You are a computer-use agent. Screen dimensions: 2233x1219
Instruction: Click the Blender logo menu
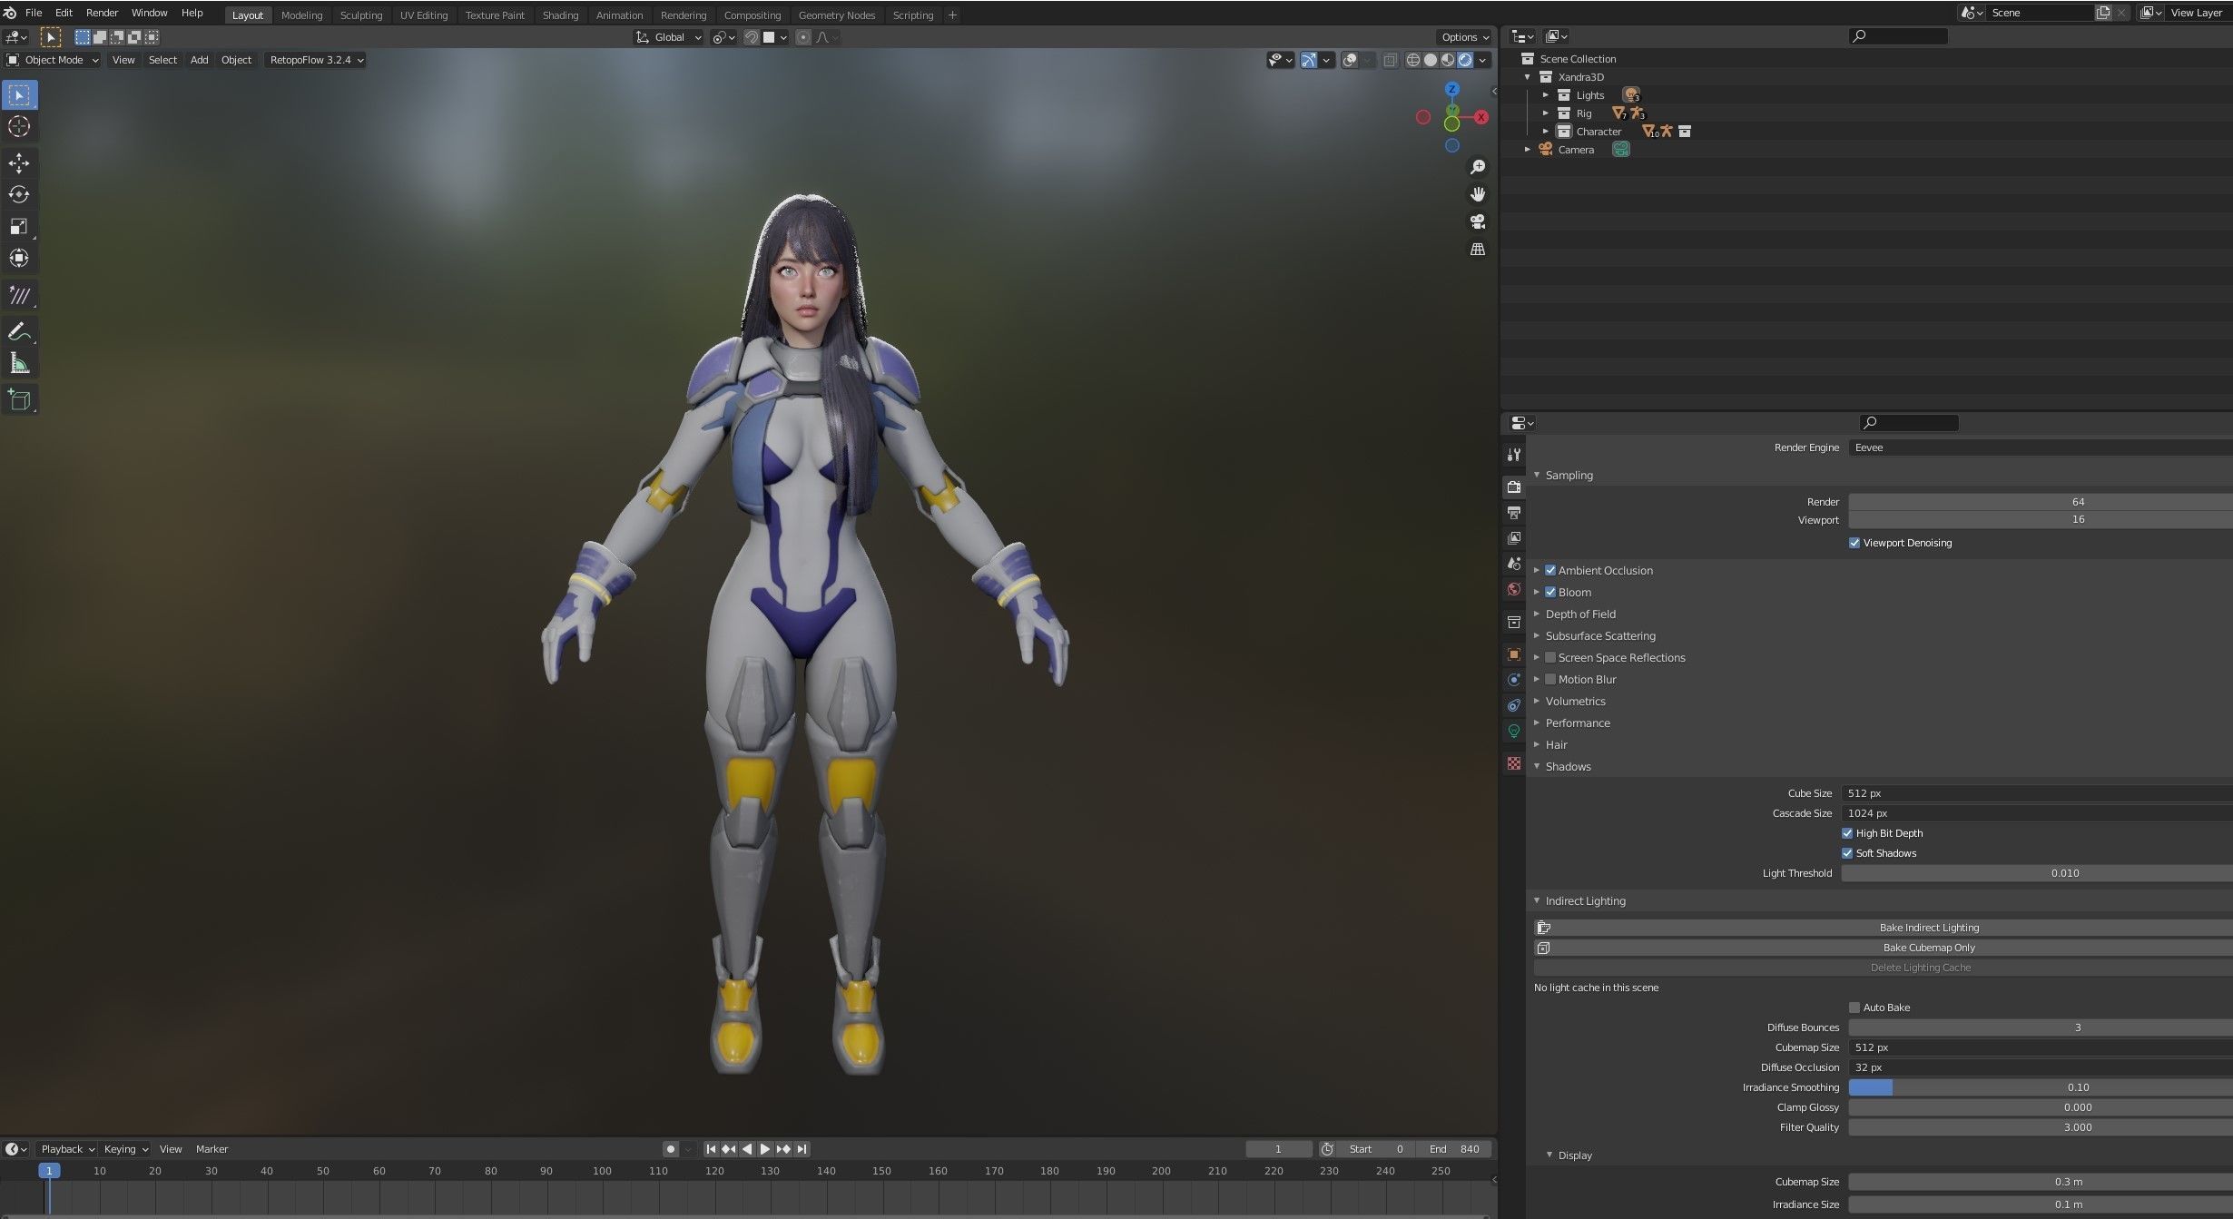point(10,13)
